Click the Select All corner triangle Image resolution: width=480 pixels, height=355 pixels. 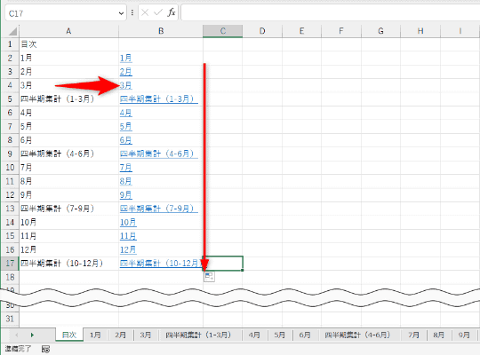pos(12,31)
